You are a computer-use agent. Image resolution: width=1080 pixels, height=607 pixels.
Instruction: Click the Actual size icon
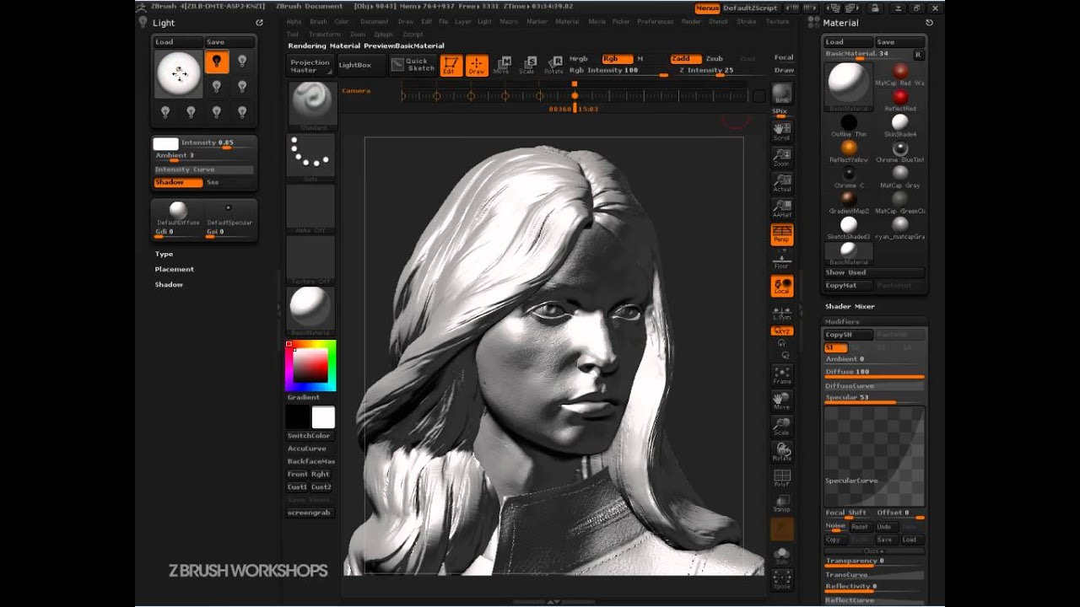tap(782, 183)
